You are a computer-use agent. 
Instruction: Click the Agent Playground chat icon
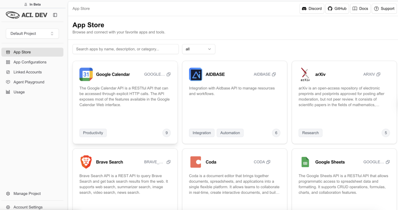pyautogui.click(x=8, y=82)
